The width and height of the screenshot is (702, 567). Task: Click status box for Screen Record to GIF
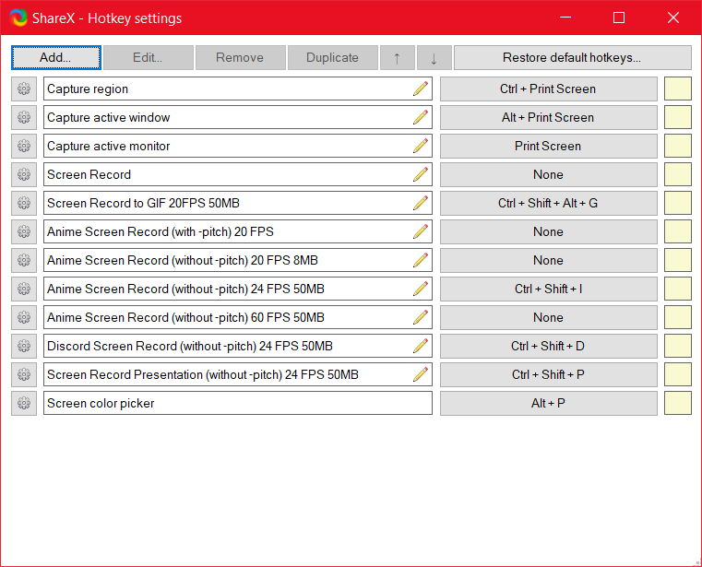click(678, 203)
